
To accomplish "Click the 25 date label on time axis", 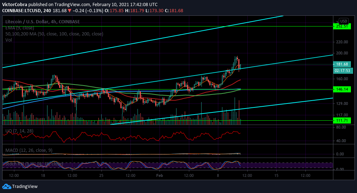I will 101,175.
